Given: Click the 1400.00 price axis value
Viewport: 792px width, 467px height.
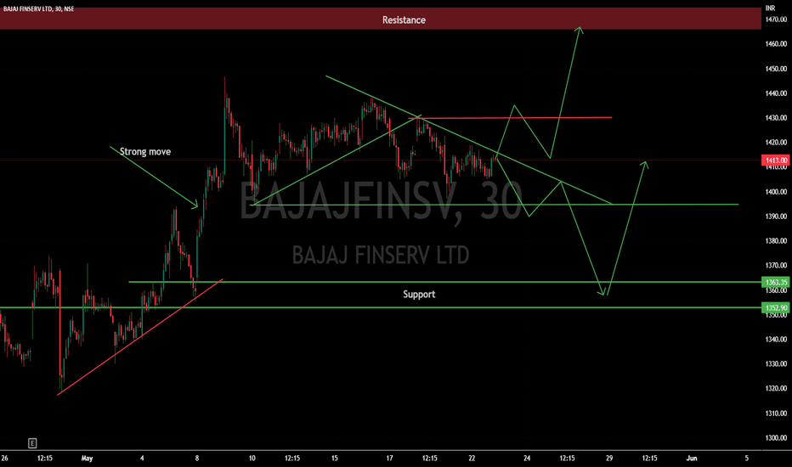Looking at the screenshot, I should point(777,192).
